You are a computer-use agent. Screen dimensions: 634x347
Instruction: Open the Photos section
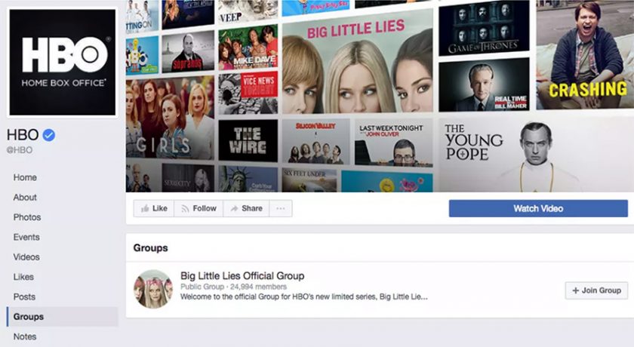point(27,217)
